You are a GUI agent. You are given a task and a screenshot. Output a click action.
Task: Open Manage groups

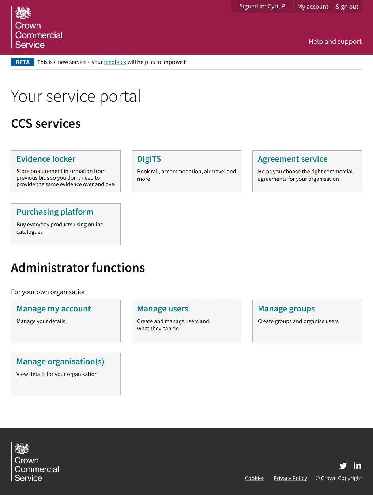(286, 308)
